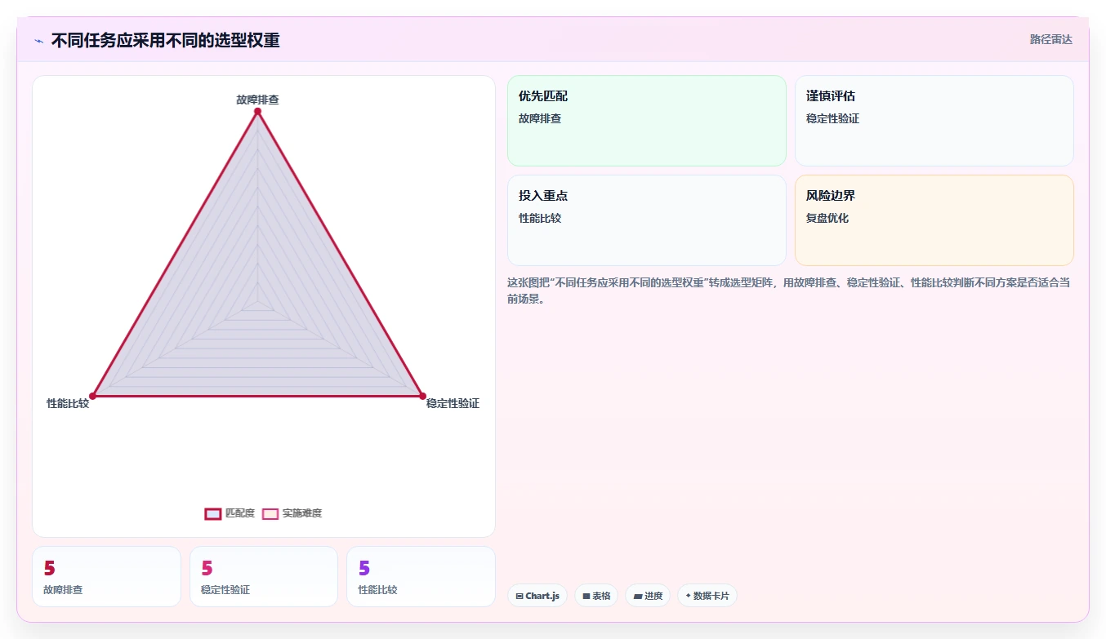The height and width of the screenshot is (639, 1106).
Task: Click the Chart.js tag
Action: point(537,596)
